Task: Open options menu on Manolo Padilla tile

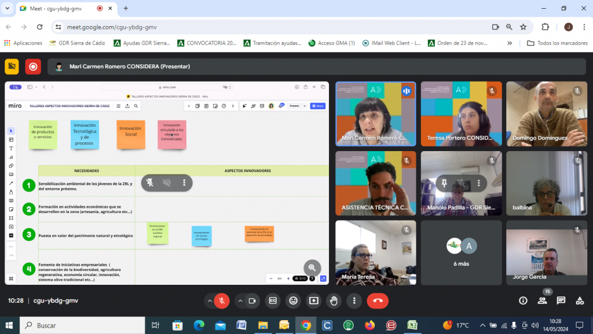Action: pos(479,183)
